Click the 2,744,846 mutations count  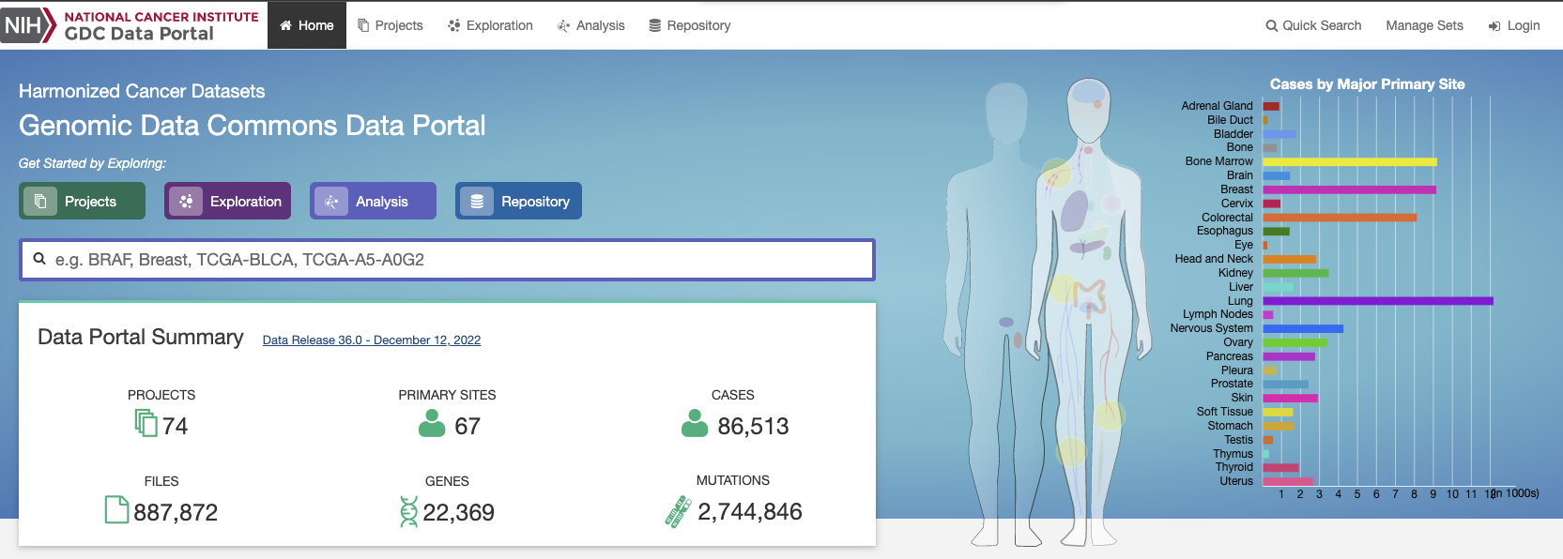point(750,512)
